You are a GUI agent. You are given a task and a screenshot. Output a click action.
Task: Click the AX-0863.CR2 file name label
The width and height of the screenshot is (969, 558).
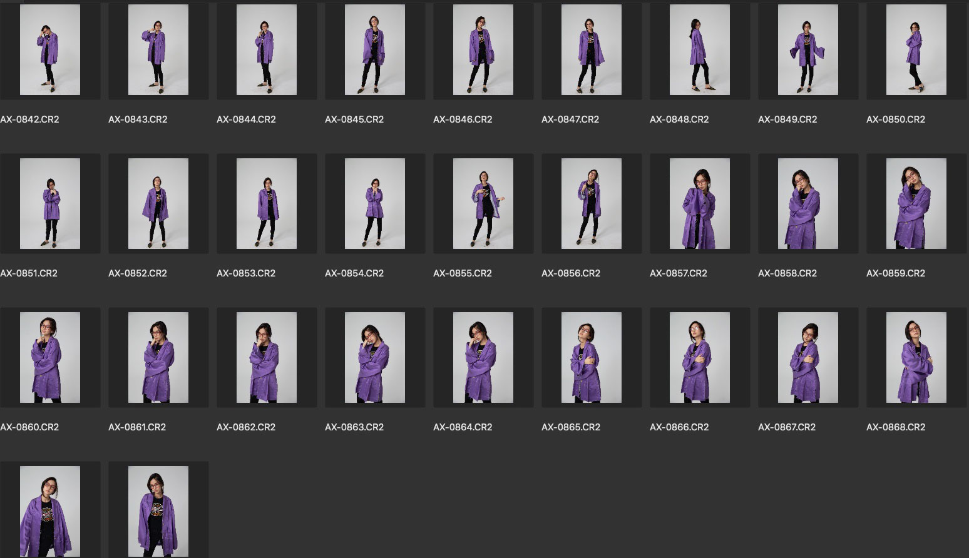[x=354, y=427]
